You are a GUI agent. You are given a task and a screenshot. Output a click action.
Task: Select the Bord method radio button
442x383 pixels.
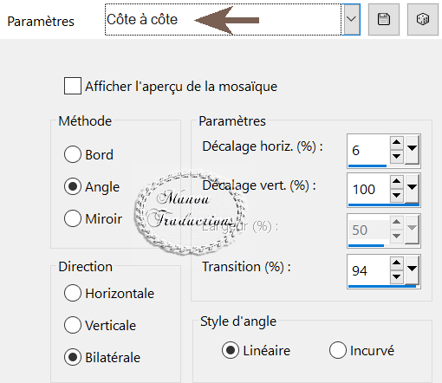click(x=73, y=154)
